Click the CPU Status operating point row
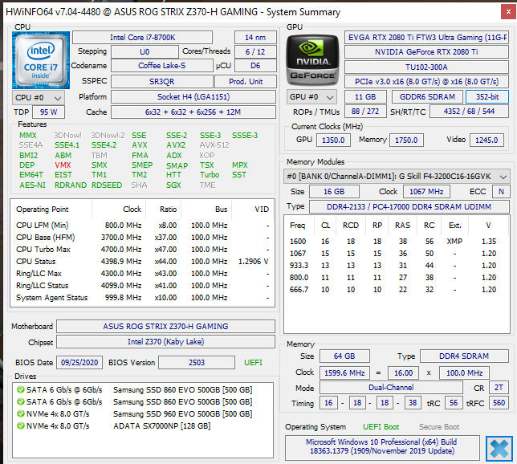The width and height of the screenshot is (517, 464). 142,262
